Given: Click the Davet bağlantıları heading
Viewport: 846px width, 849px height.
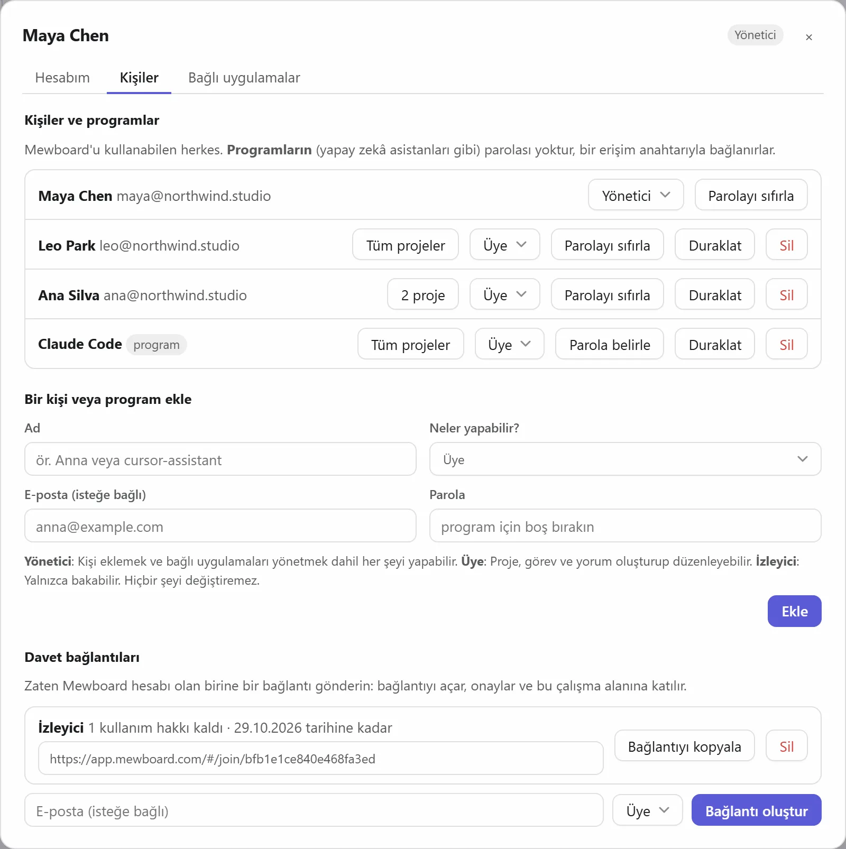Looking at the screenshot, I should (82, 657).
